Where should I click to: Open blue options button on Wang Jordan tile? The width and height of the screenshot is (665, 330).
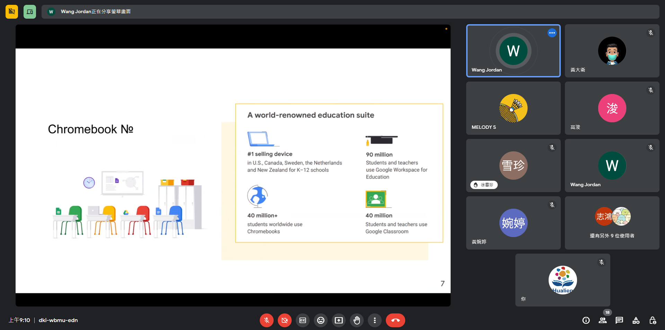[552, 33]
